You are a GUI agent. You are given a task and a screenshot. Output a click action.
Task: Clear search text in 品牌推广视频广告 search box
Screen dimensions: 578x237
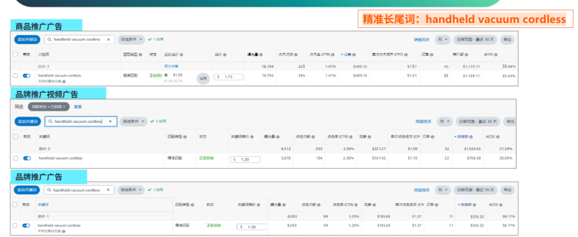pyautogui.click(x=110, y=121)
